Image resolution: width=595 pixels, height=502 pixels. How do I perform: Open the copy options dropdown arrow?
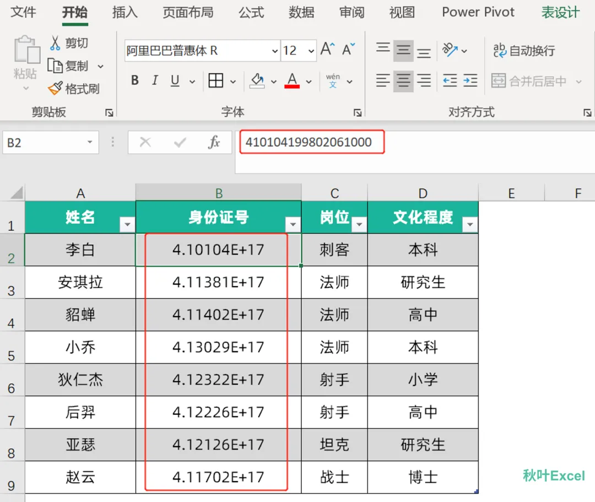(101, 67)
